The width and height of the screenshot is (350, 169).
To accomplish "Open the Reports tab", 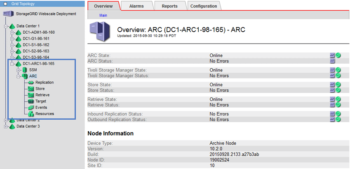I will (169, 6).
